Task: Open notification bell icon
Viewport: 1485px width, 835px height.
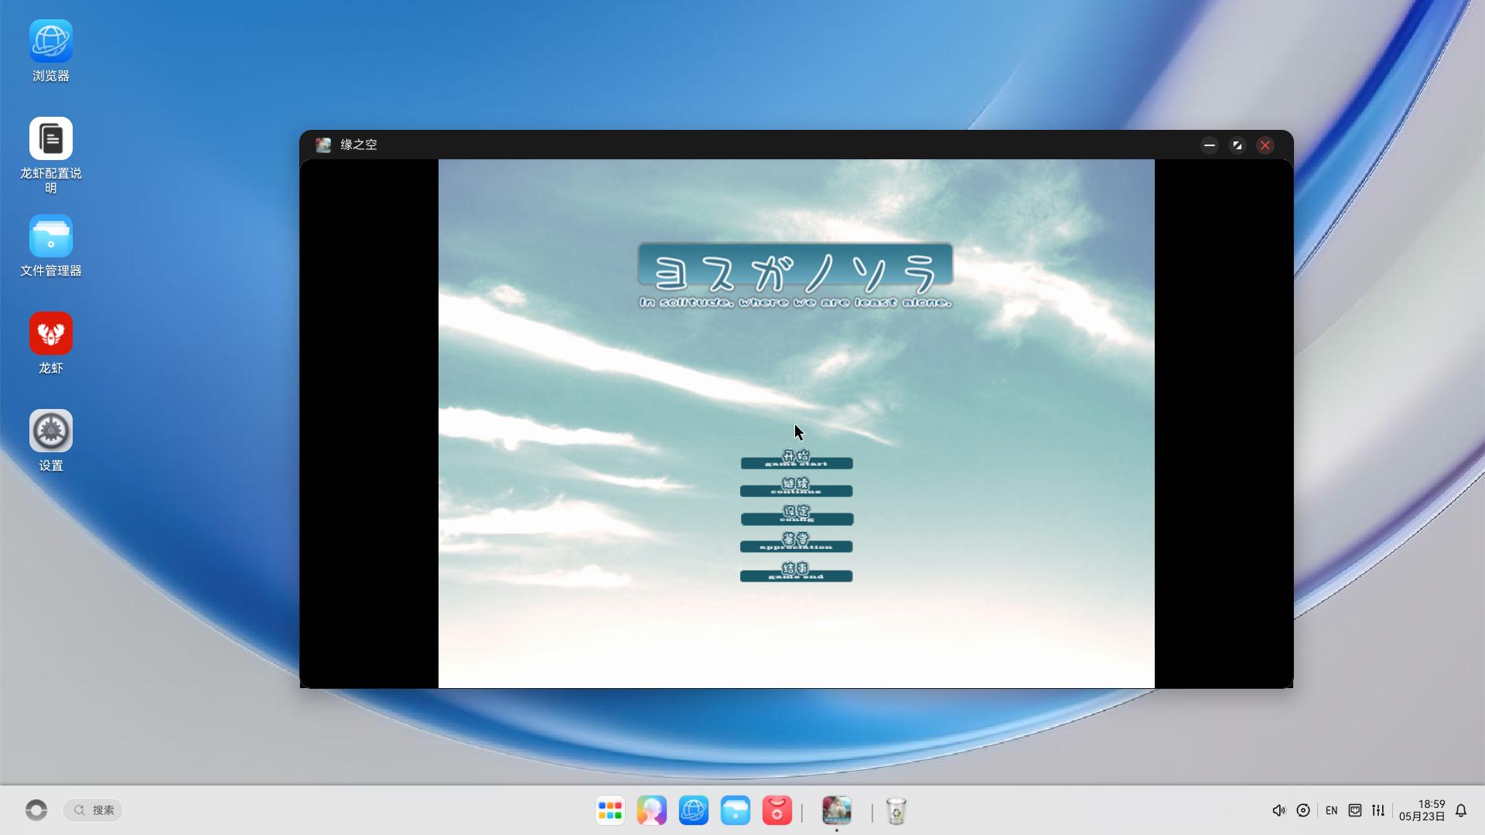Action: click(1461, 810)
